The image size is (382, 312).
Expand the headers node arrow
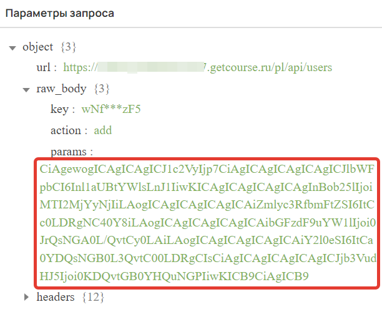pos(26,297)
